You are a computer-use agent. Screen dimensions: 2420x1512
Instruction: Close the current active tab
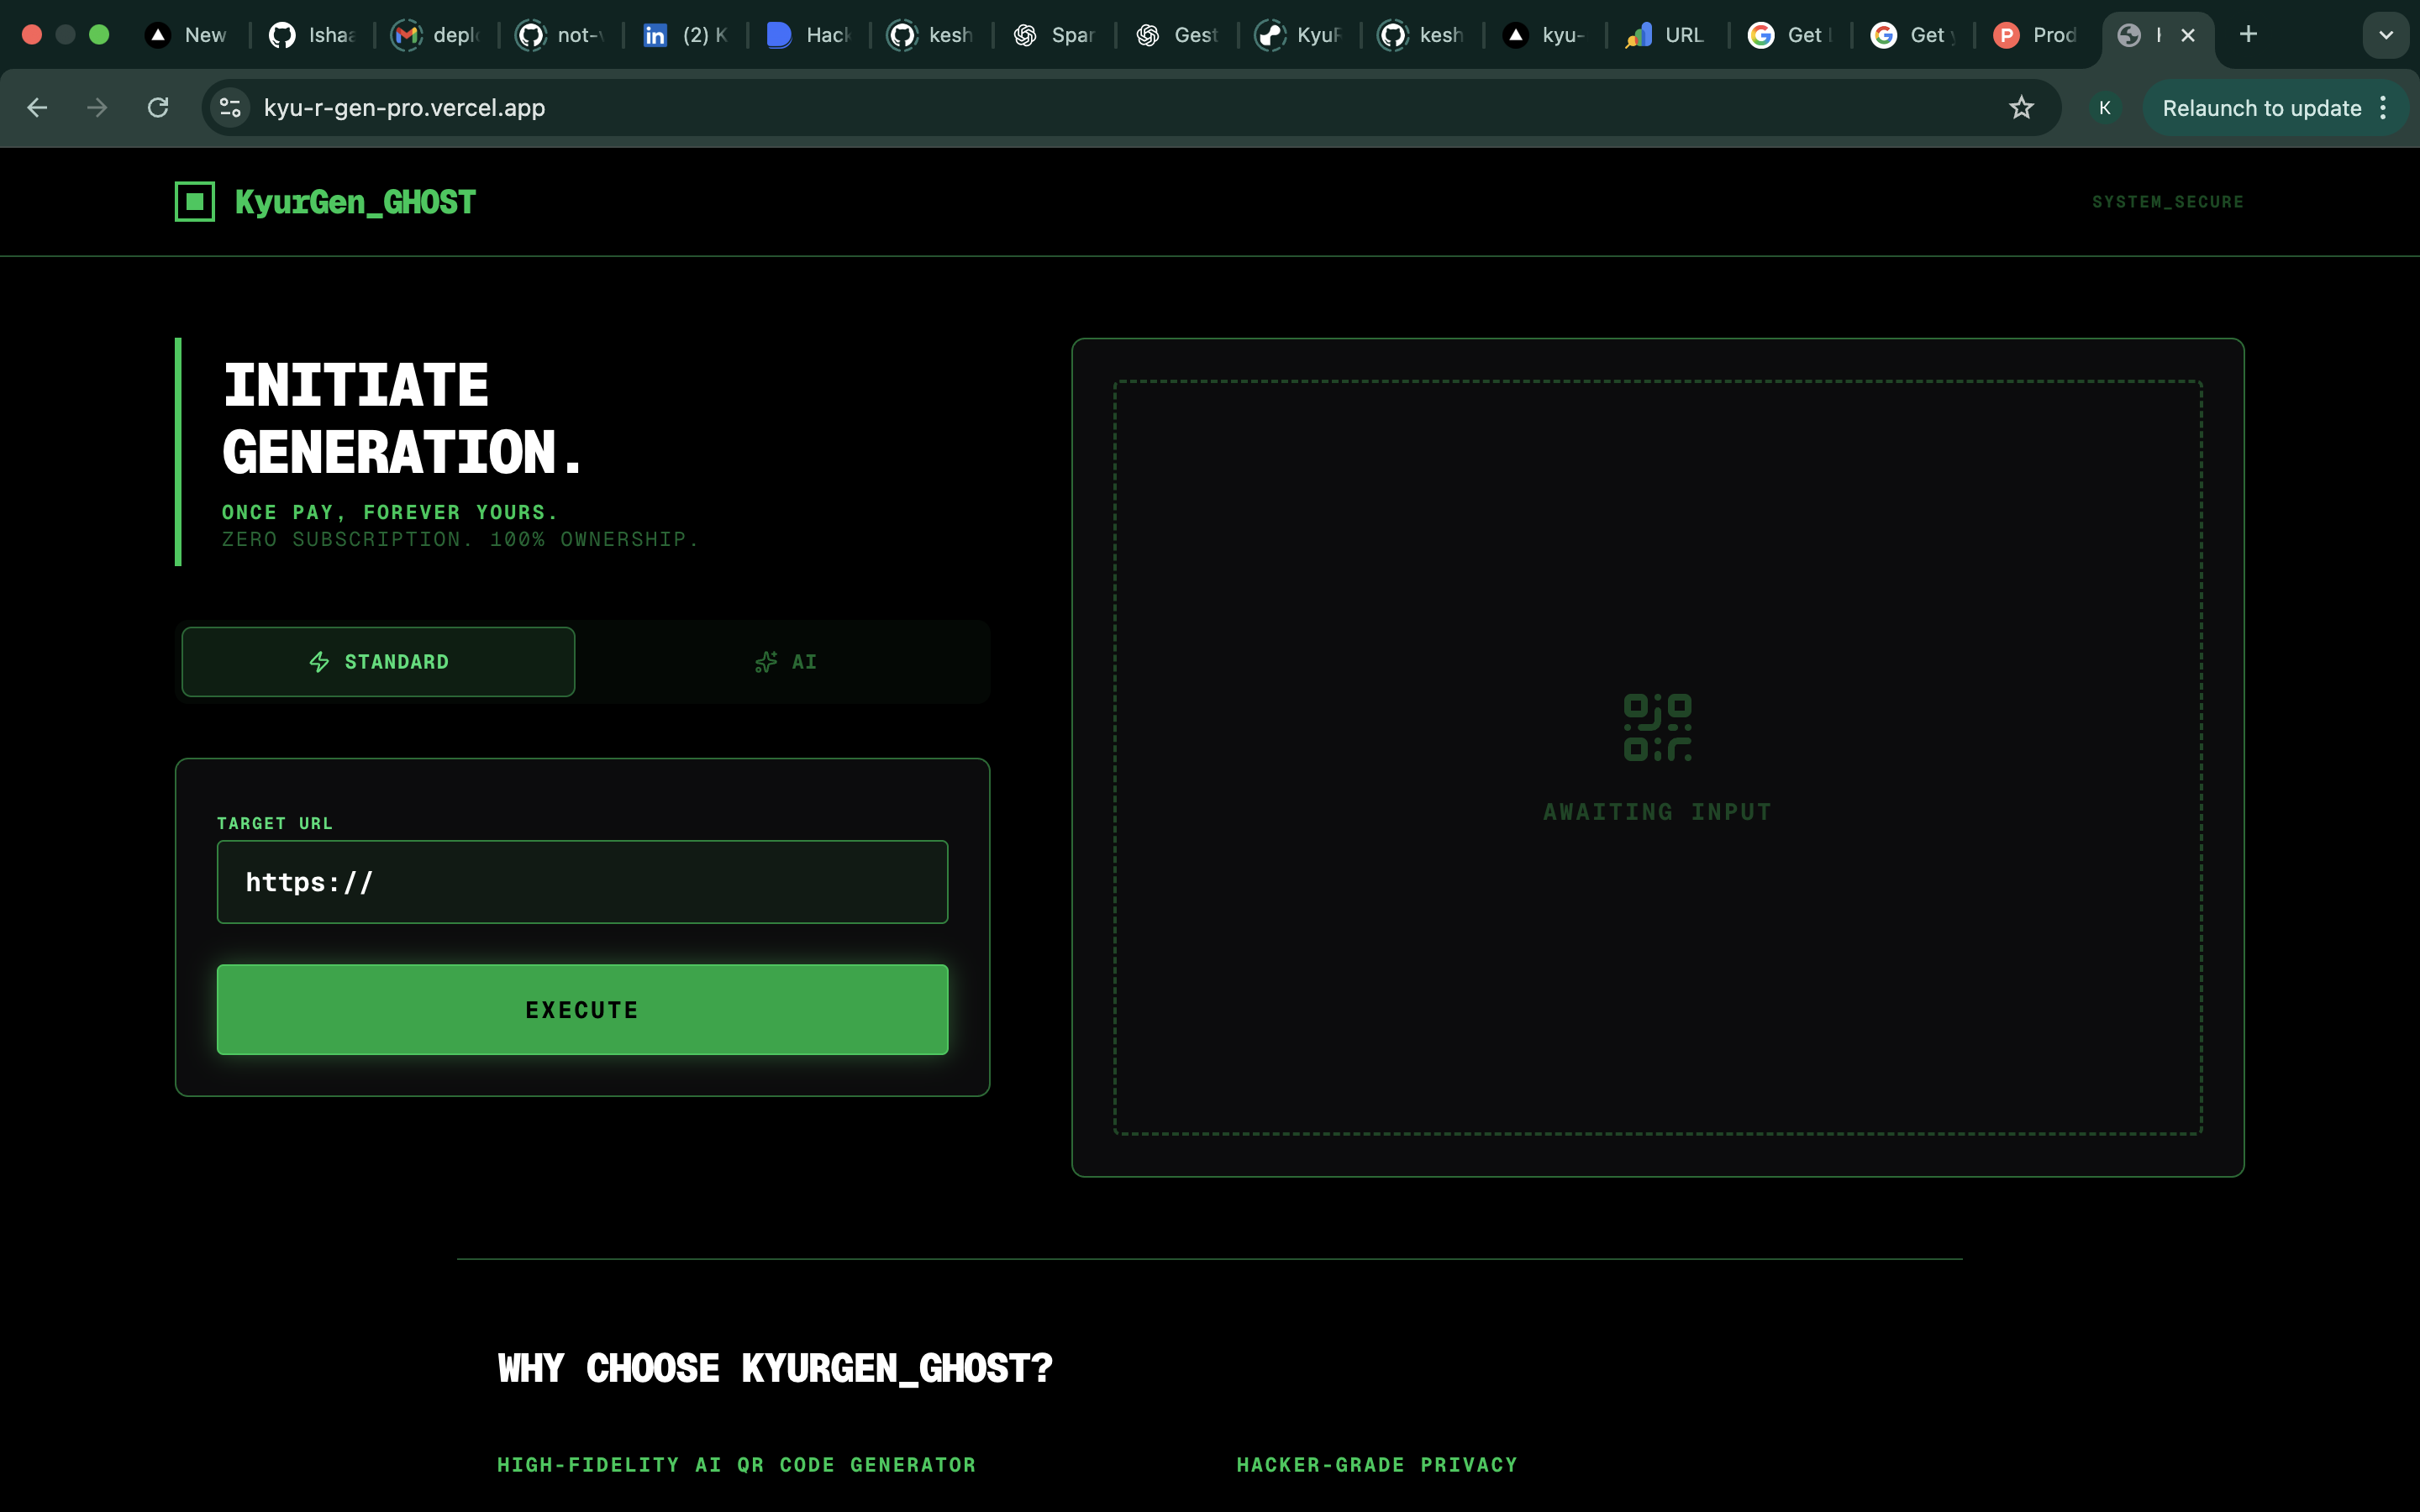tap(2188, 35)
